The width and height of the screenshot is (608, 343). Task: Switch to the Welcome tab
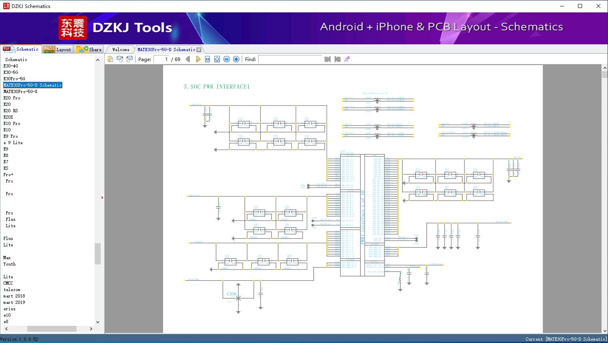(x=121, y=50)
